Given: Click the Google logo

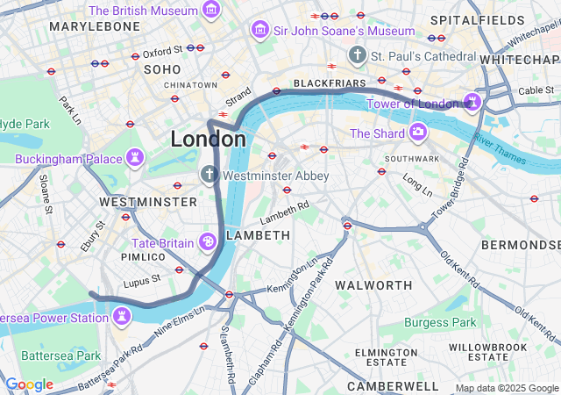Looking at the screenshot, I should (30, 384).
